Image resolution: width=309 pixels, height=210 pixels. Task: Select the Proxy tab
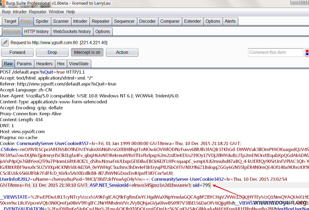26,21
